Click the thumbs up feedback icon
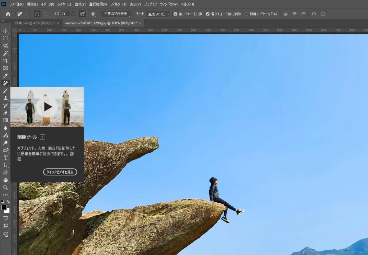Viewport: 368px width, 255px height. (x=286, y=14)
